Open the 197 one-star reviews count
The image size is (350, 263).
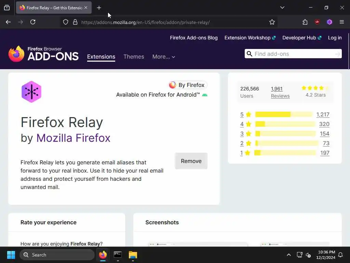click(x=325, y=153)
